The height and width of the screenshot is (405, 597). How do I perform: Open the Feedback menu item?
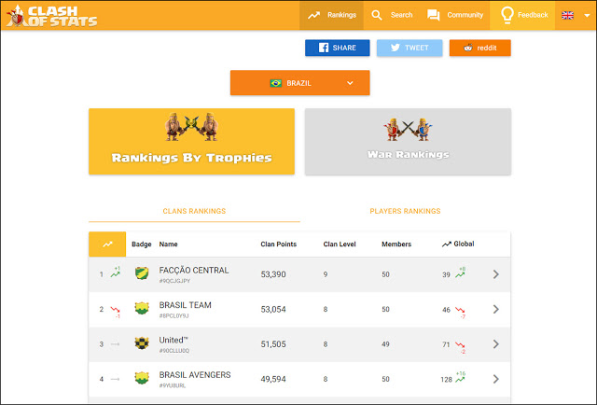point(522,15)
